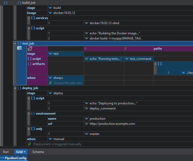
Task: Collapse the environment object in deploy_job
Action: 29,114
